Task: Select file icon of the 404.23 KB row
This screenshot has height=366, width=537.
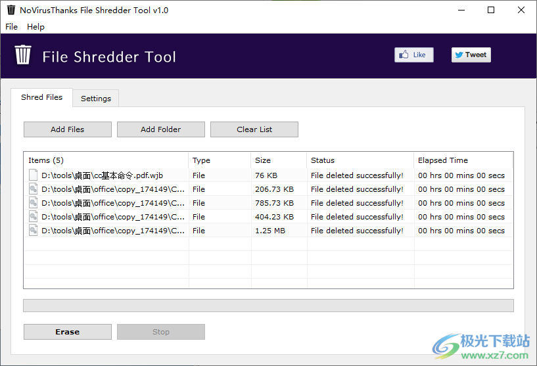Action: tap(34, 216)
